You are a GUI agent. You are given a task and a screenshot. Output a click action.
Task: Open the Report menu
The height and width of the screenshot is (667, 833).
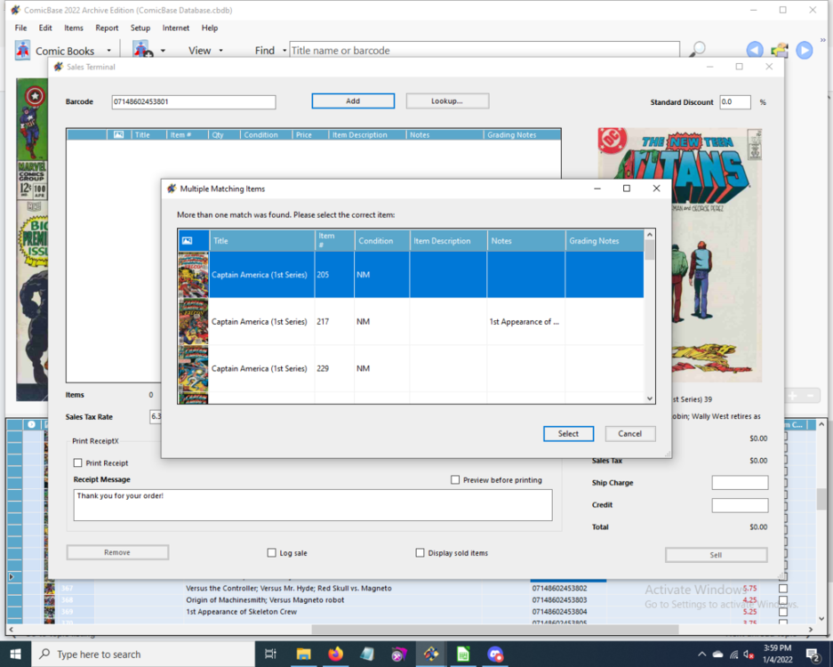[x=107, y=28]
